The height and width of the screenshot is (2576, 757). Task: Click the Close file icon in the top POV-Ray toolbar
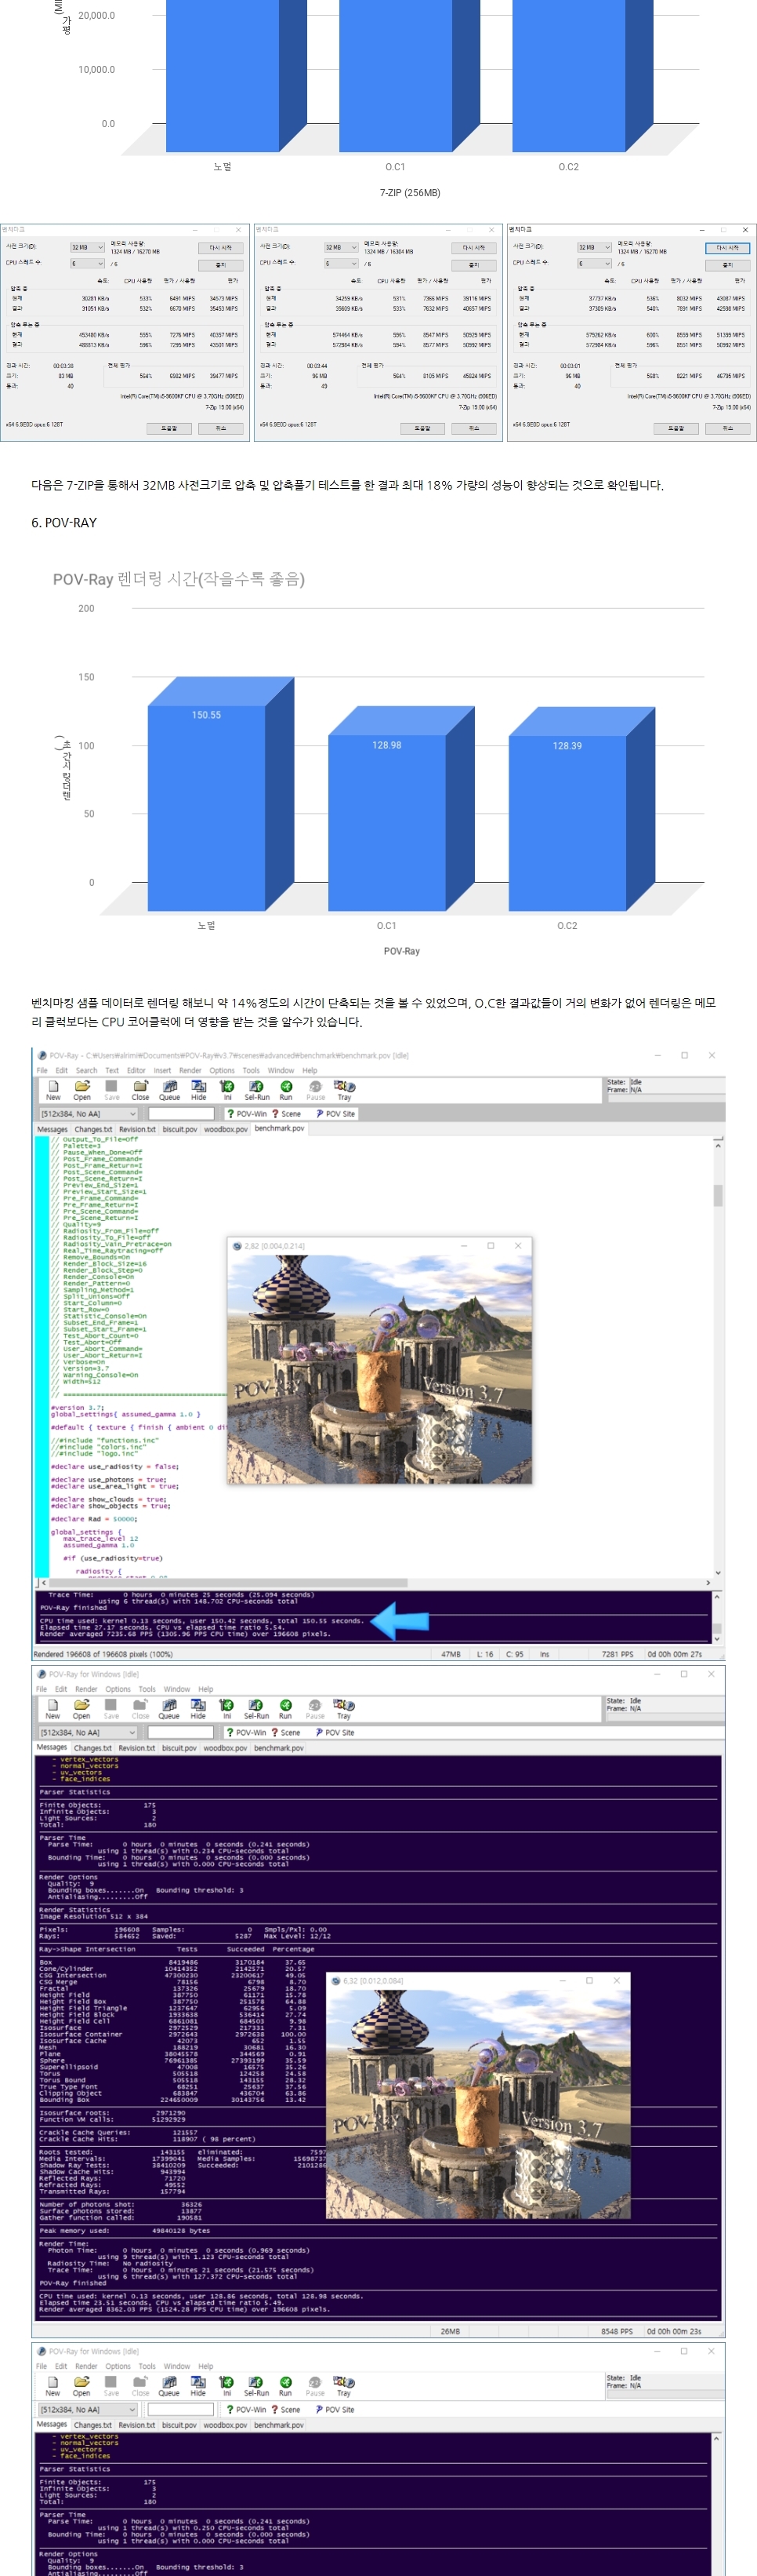[x=139, y=1089]
